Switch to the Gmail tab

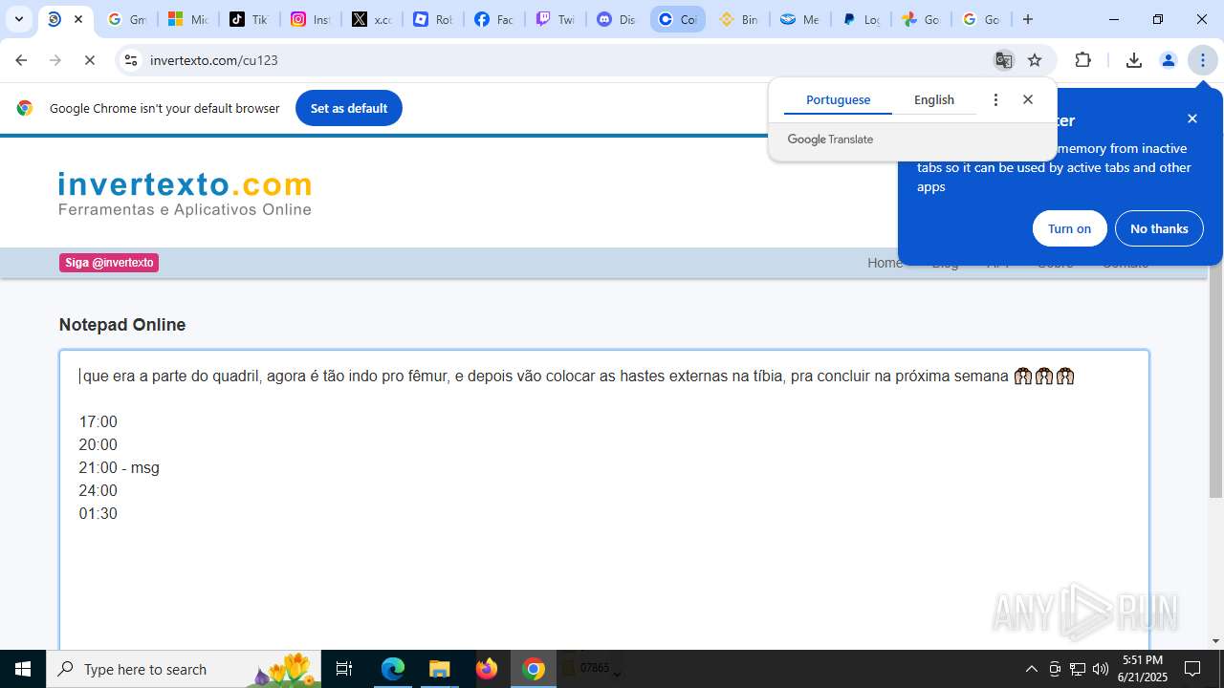(125, 19)
